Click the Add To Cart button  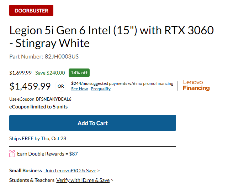click(x=92, y=123)
